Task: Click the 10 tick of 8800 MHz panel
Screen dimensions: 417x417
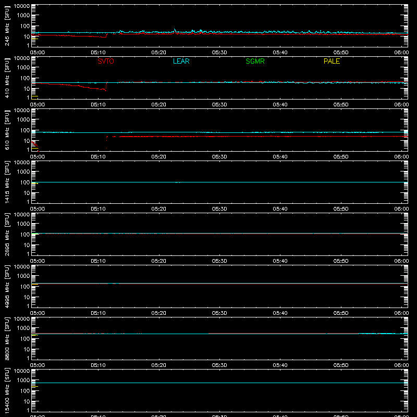Action: point(27,349)
